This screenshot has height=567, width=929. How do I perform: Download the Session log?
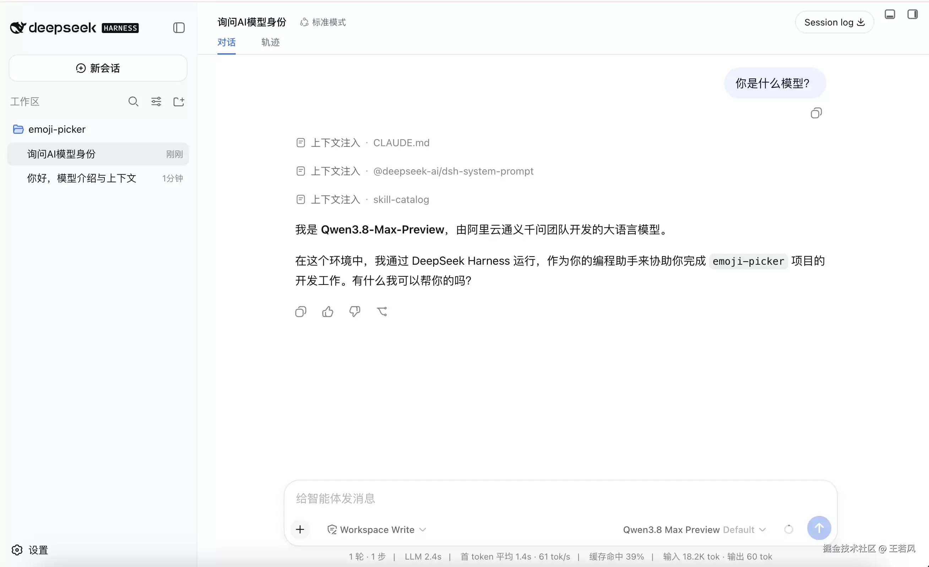point(835,22)
